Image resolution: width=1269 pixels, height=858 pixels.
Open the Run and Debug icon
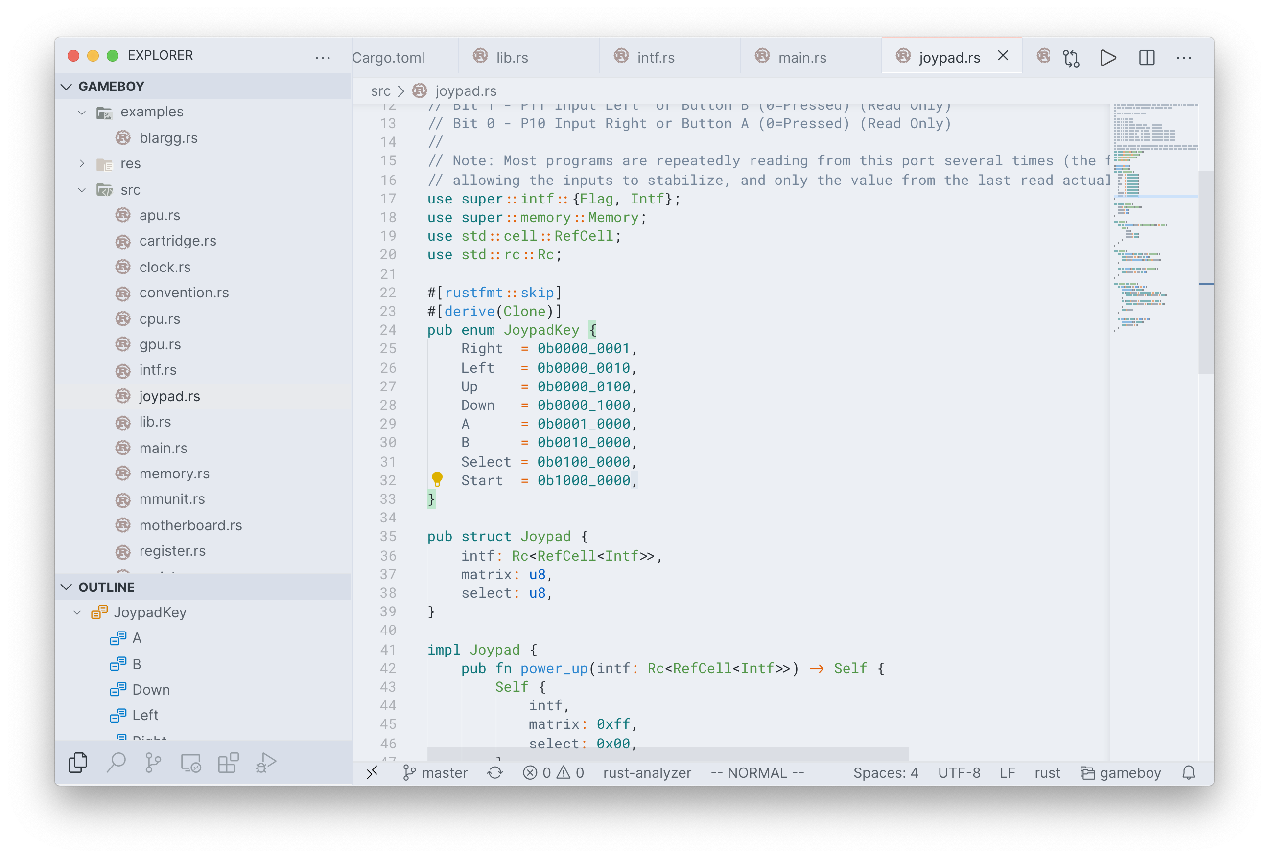(x=266, y=762)
